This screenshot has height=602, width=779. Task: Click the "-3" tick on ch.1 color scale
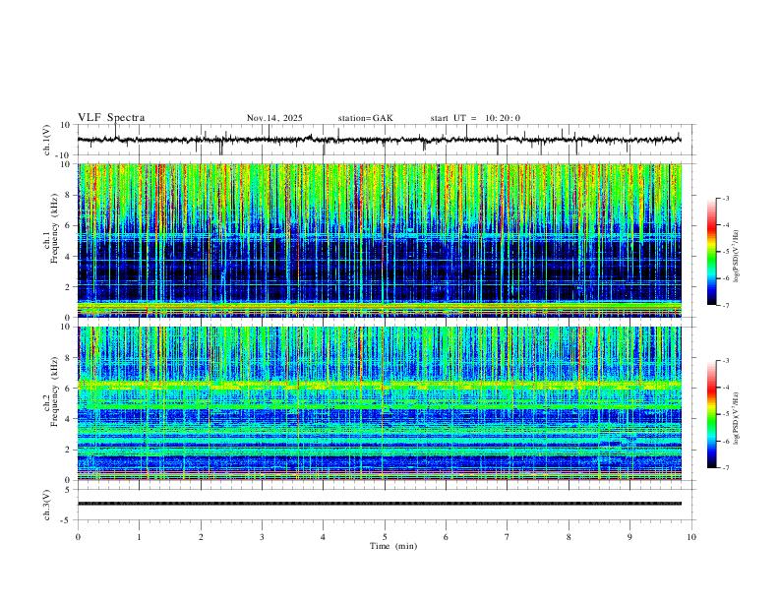[725, 199]
